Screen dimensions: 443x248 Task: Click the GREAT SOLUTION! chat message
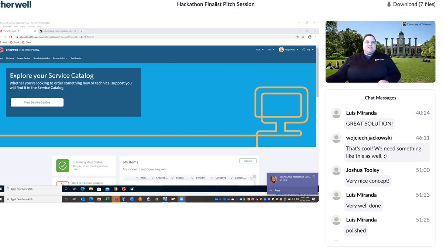click(x=370, y=123)
